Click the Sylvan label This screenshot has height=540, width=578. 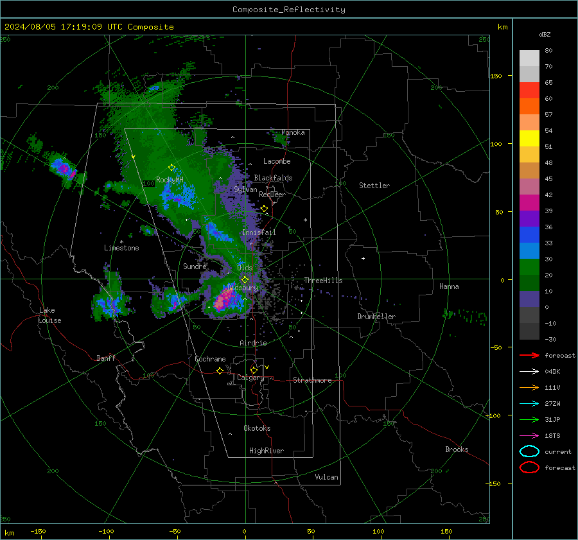click(x=245, y=189)
